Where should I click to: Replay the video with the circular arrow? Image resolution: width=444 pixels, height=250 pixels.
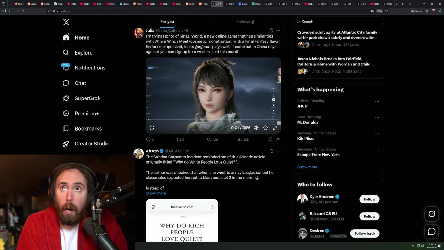(x=152, y=128)
